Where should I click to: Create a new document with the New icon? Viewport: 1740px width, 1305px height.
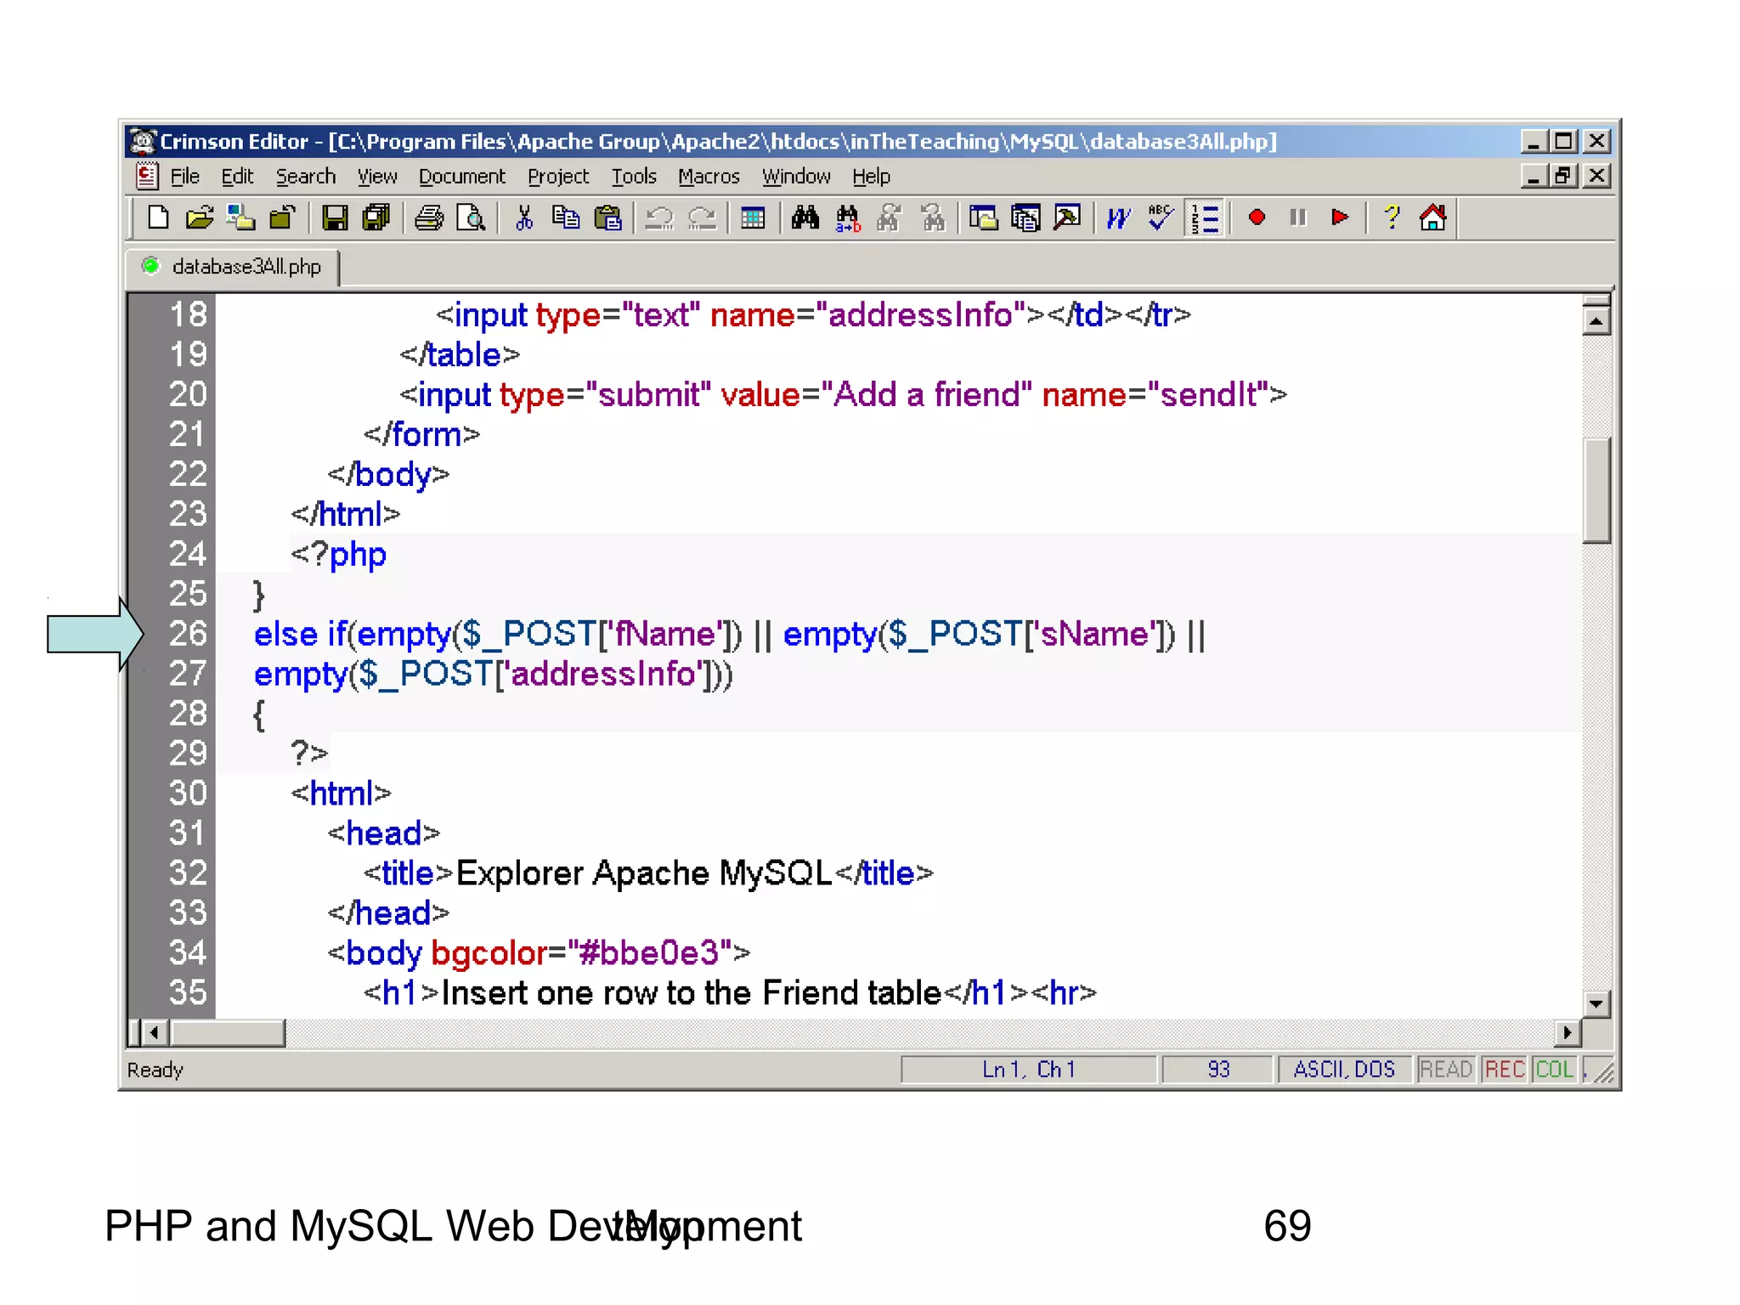pyautogui.click(x=158, y=218)
